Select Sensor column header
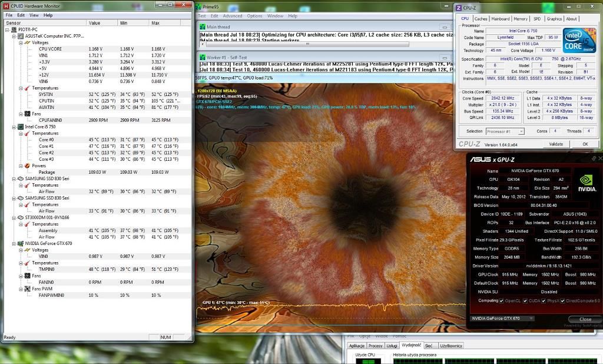This screenshot has width=603, height=364. [45, 23]
